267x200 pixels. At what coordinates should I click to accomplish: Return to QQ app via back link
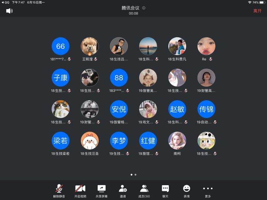[x=5, y=2]
